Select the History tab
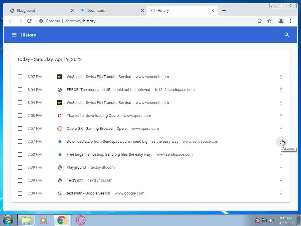 click(182, 11)
